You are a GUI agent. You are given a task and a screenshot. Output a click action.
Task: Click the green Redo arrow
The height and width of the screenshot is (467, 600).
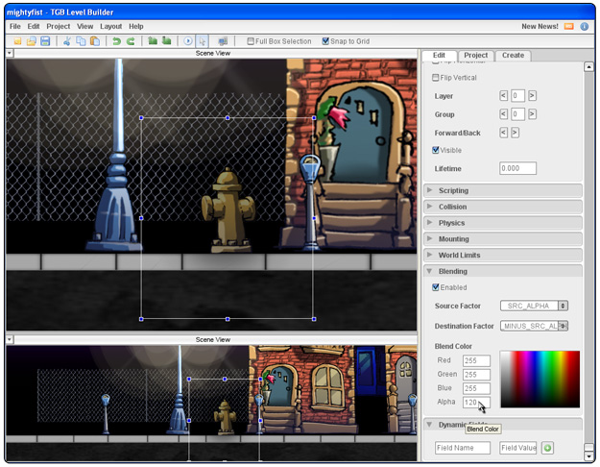point(131,41)
